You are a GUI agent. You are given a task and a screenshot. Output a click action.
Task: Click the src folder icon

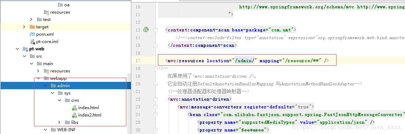click(x=32, y=56)
